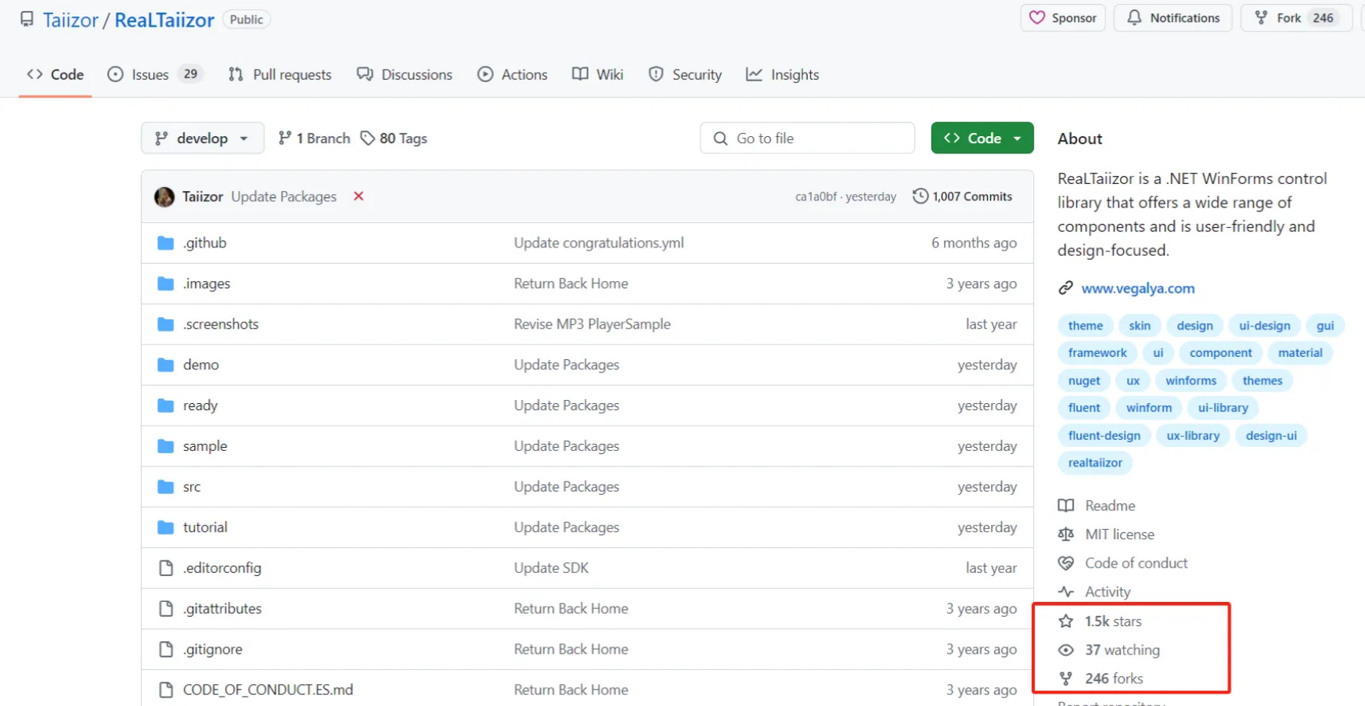View the 80 Tags link
The height and width of the screenshot is (706, 1365).
pyautogui.click(x=394, y=139)
